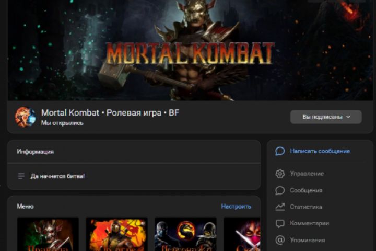Expand the Вы подписаны dropdown button
The width and height of the screenshot is (376, 251).
point(326,117)
